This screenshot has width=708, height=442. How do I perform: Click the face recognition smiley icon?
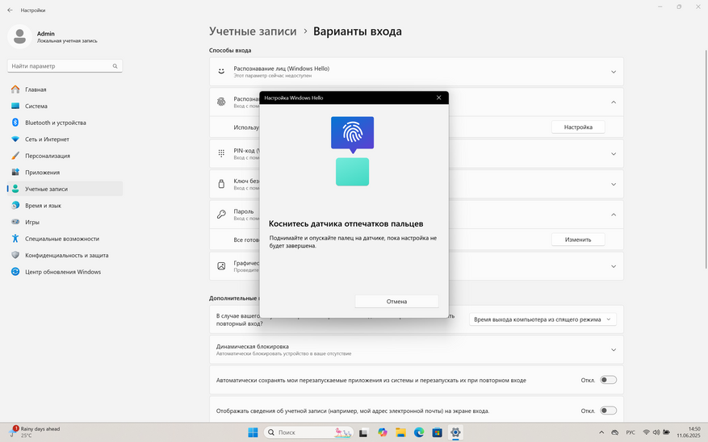point(221,71)
